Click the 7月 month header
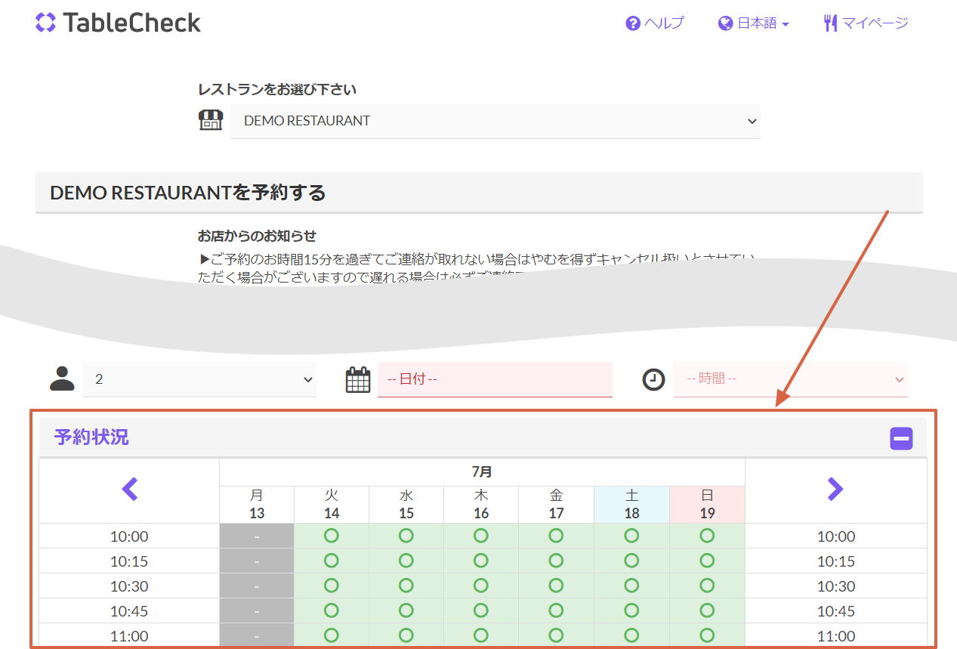Screen dimensions: 957x649 (482, 472)
